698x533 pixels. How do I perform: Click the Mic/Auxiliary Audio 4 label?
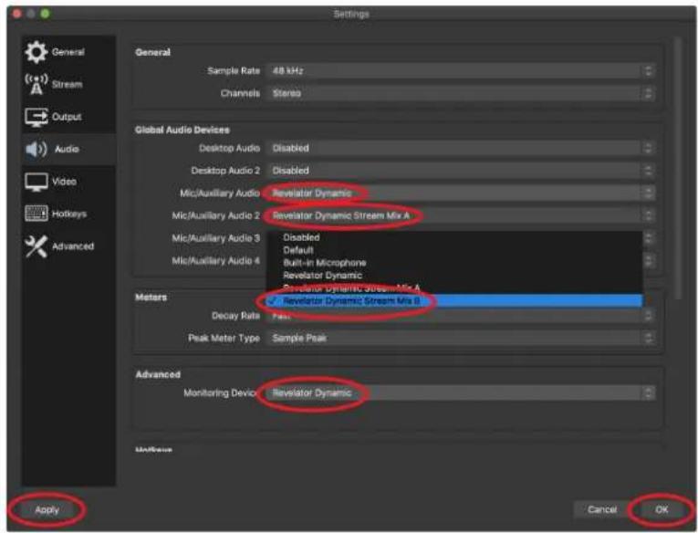tap(216, 261)
